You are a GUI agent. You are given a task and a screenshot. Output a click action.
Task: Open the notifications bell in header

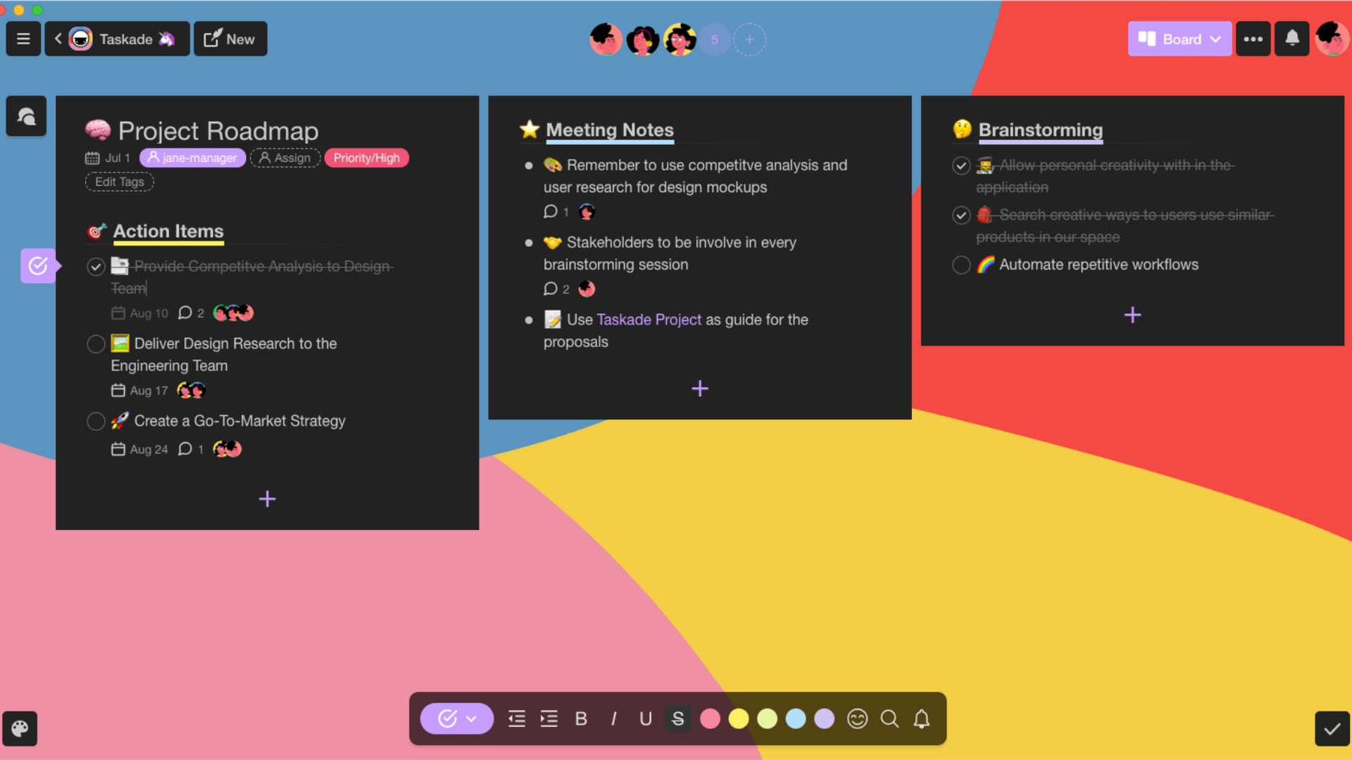[1292, 39]
